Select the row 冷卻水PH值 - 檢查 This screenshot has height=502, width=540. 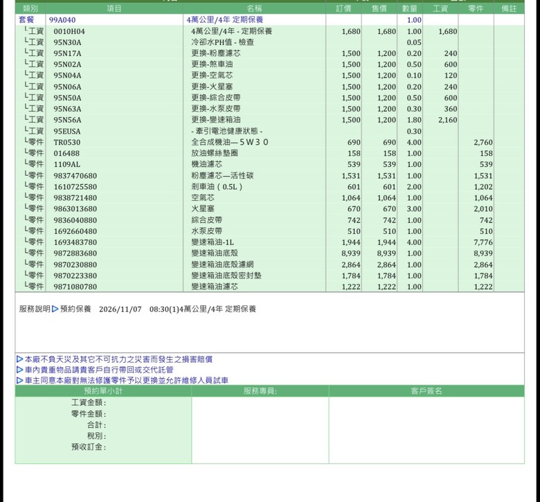270,42
